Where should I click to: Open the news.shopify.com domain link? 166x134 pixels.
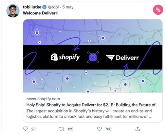tap(43, 99)
